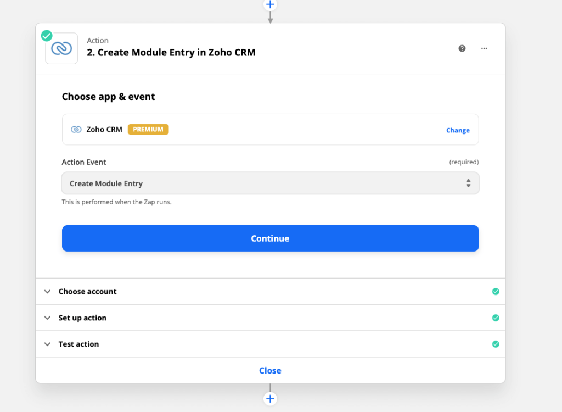Add a step with the top plus button
The height and width of the screenshot is (412, 562).
(270, 4)
